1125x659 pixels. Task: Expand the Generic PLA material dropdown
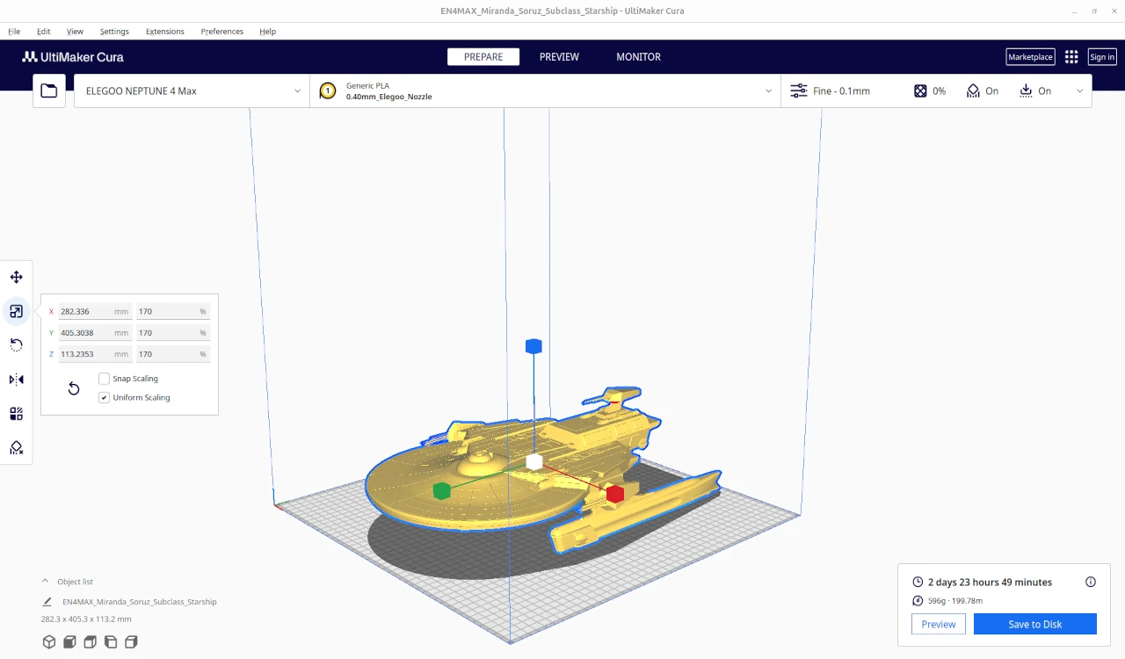tap(545, 91)
